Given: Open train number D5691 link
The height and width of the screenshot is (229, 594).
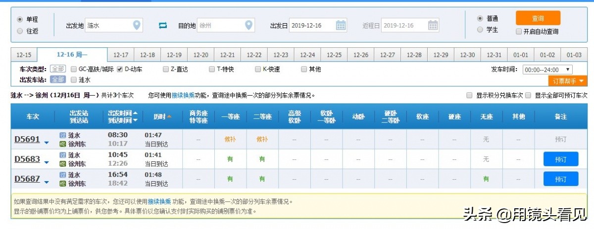Looking at the screenshot, I should (x=27, y=140).
